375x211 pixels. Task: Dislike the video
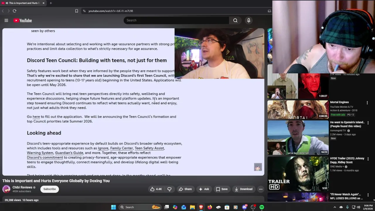(x=169, y=189)
